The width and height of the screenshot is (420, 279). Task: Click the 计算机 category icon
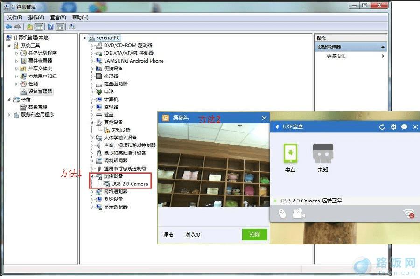[x=99, y=99]
